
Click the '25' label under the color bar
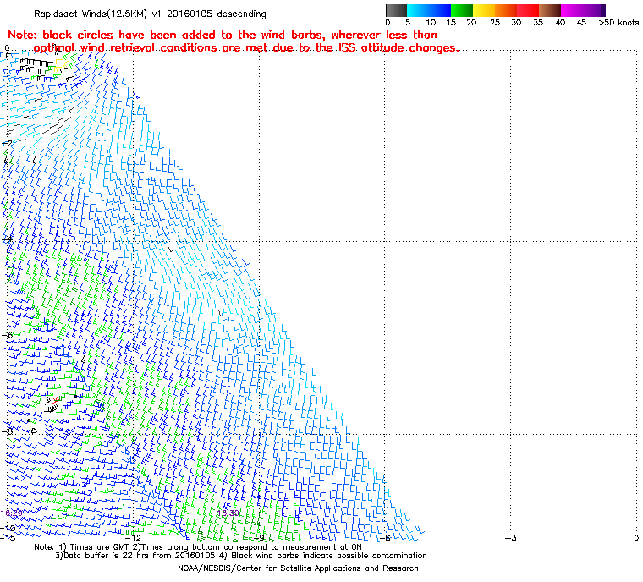[x=495, y=23]
